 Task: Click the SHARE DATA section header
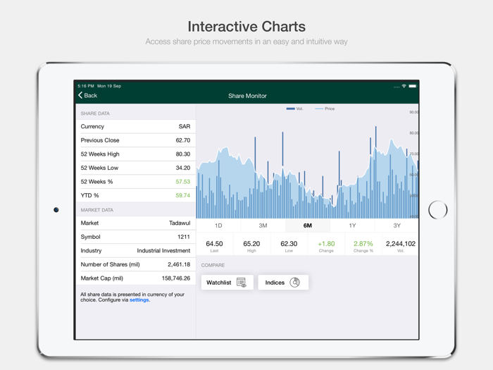coord(95,113)
